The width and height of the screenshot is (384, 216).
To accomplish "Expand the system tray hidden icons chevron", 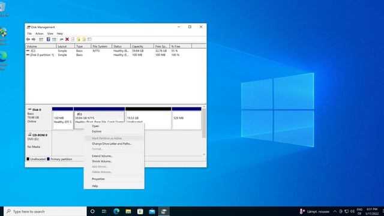I will (x=335, y=211).
